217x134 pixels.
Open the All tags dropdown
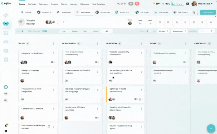coord(163,31)
